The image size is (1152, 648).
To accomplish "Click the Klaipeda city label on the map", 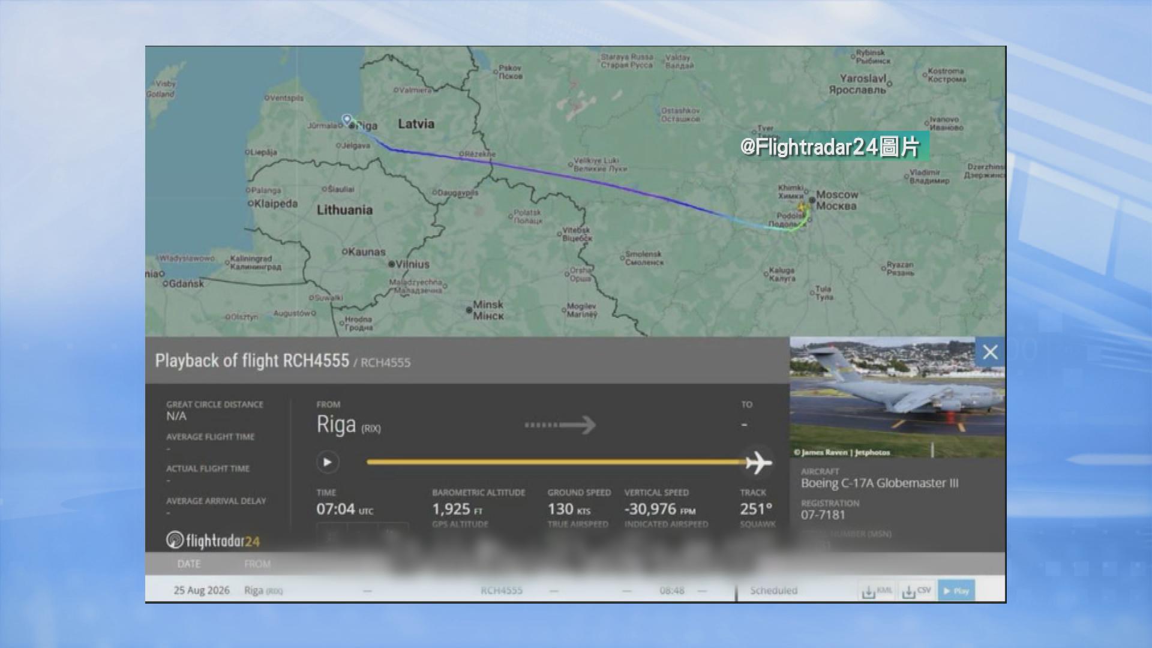I will (x=276, y=203).
